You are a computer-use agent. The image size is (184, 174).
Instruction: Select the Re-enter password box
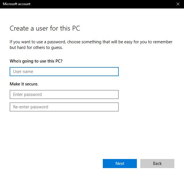(x=64, y=107)
